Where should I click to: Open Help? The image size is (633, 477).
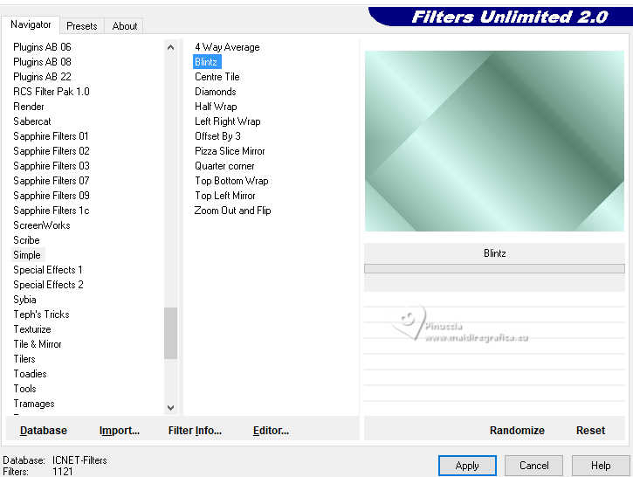tap(601, 466)
